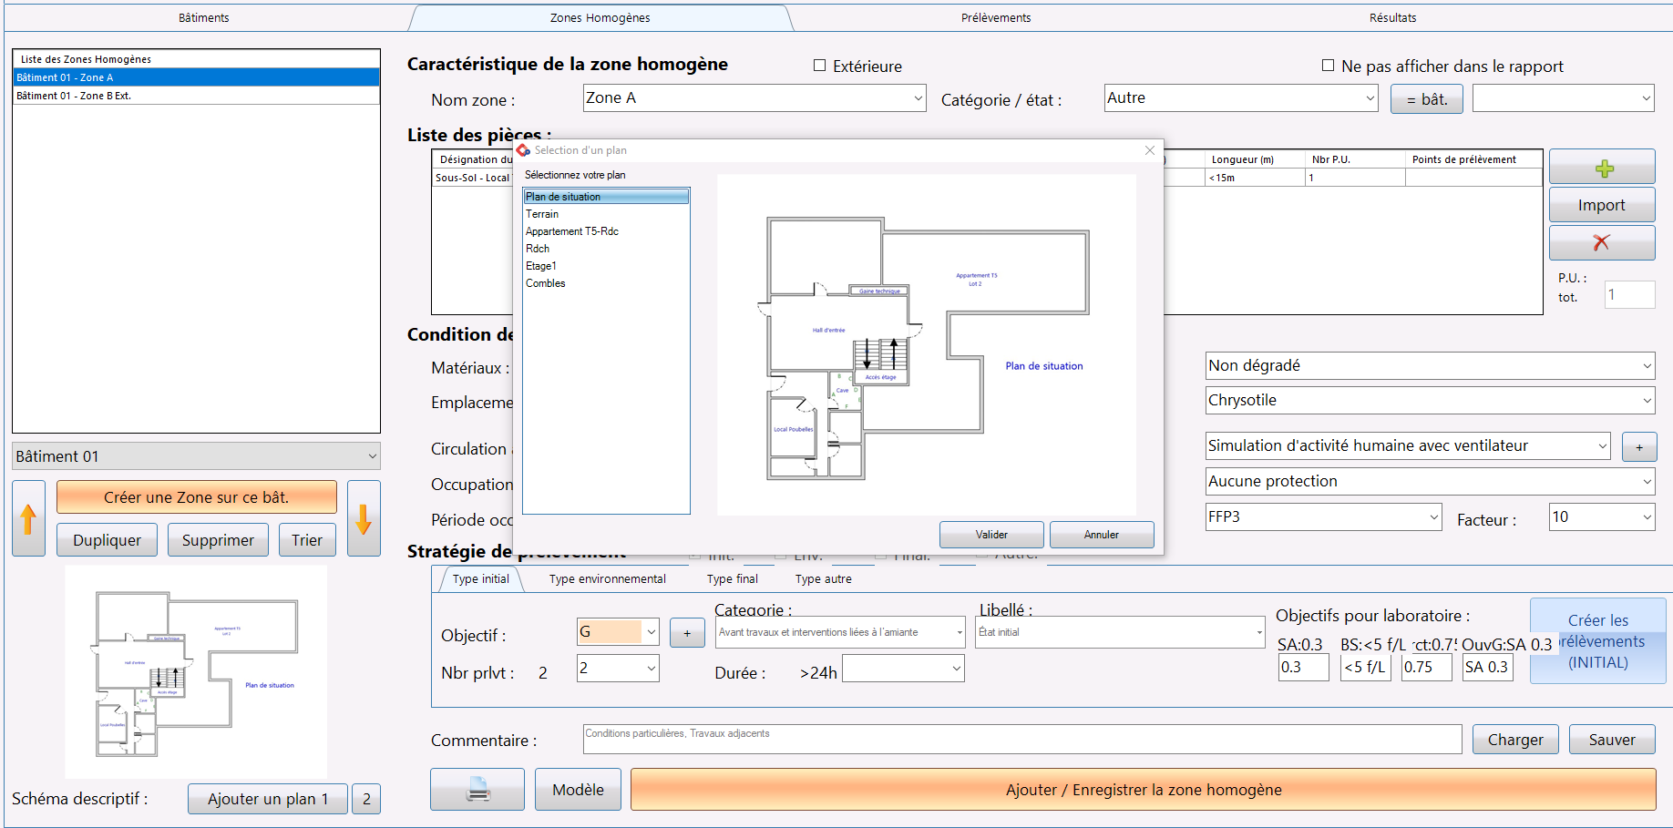Open the Nom zone dropdown
The image size is (1673, 828).
[x=917, y=98]
